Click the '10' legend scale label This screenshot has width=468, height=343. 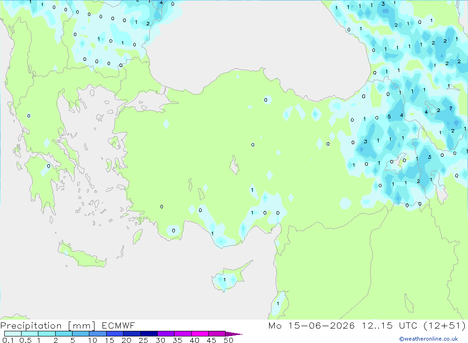tap(93, 340)
